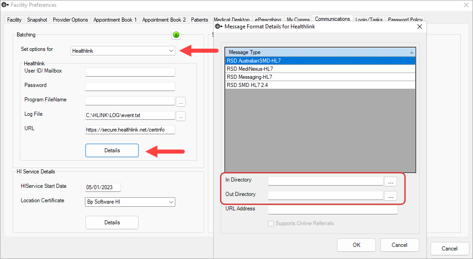Click the URL Address text field
Screen dimensions: 473x259
(333, 210)
